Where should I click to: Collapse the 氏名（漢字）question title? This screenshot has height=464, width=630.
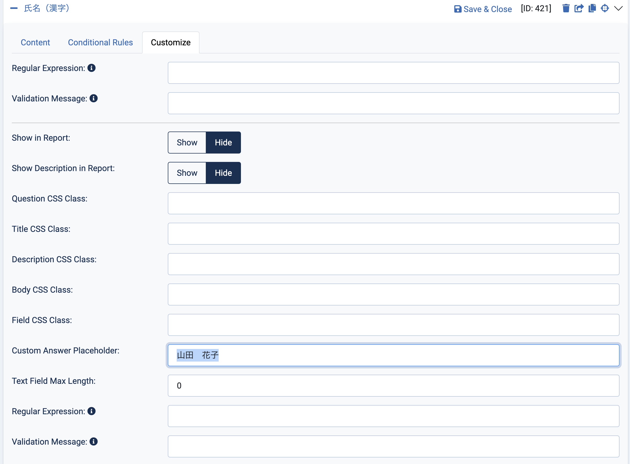(x=47, y=8)
